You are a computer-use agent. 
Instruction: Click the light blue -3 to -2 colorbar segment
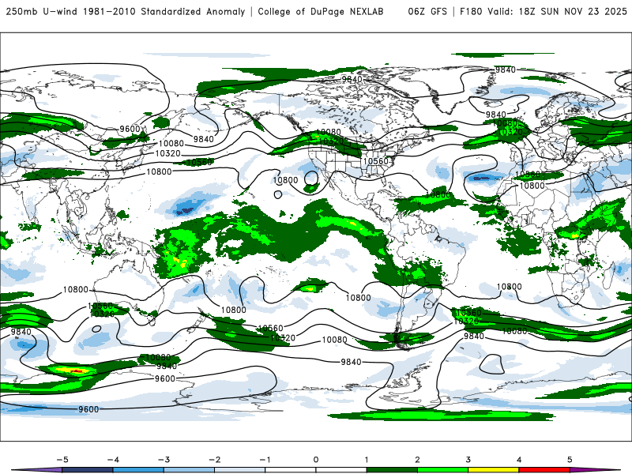tap(189, 470)
